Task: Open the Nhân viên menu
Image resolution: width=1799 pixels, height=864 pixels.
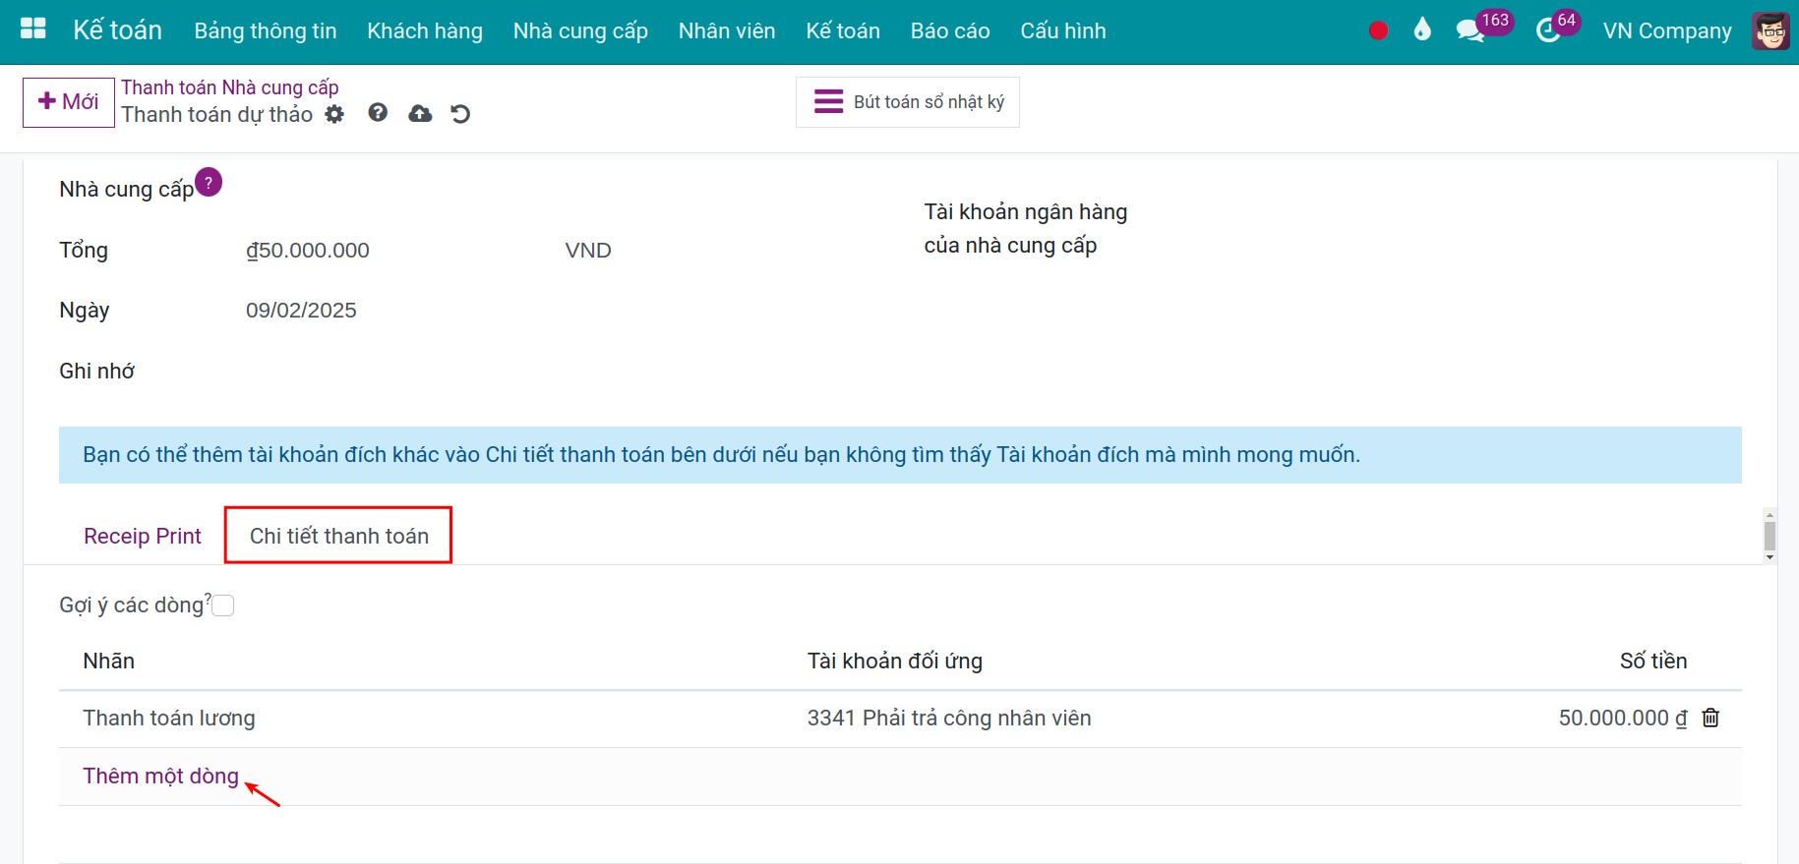Action: click(727, 31)
